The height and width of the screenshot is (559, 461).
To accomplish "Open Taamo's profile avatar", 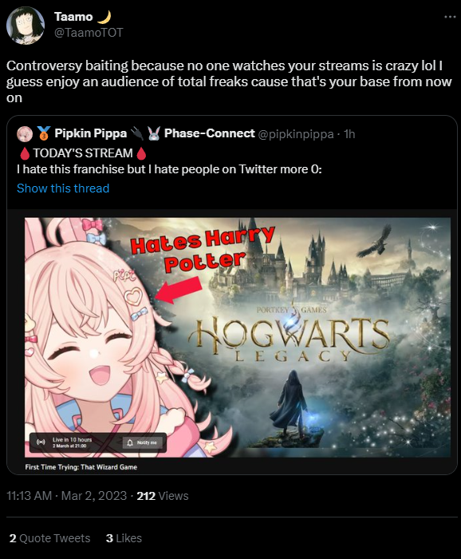I will (x=26, y=26).
